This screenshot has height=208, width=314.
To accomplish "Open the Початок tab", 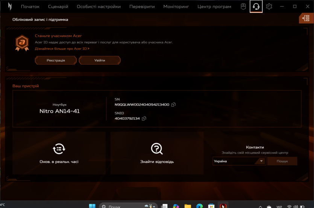I will point(30,7).
